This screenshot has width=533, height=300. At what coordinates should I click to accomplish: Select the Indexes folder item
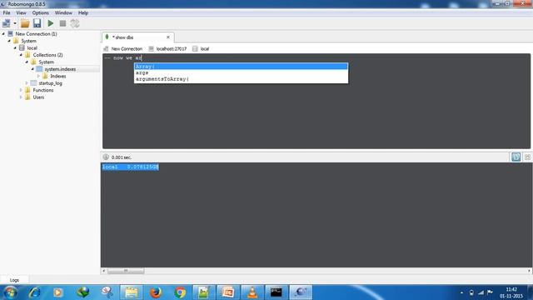[58, 76]
